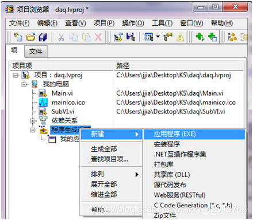
Task: Collapse the 我的电脑 tree node
Action: 24,84
